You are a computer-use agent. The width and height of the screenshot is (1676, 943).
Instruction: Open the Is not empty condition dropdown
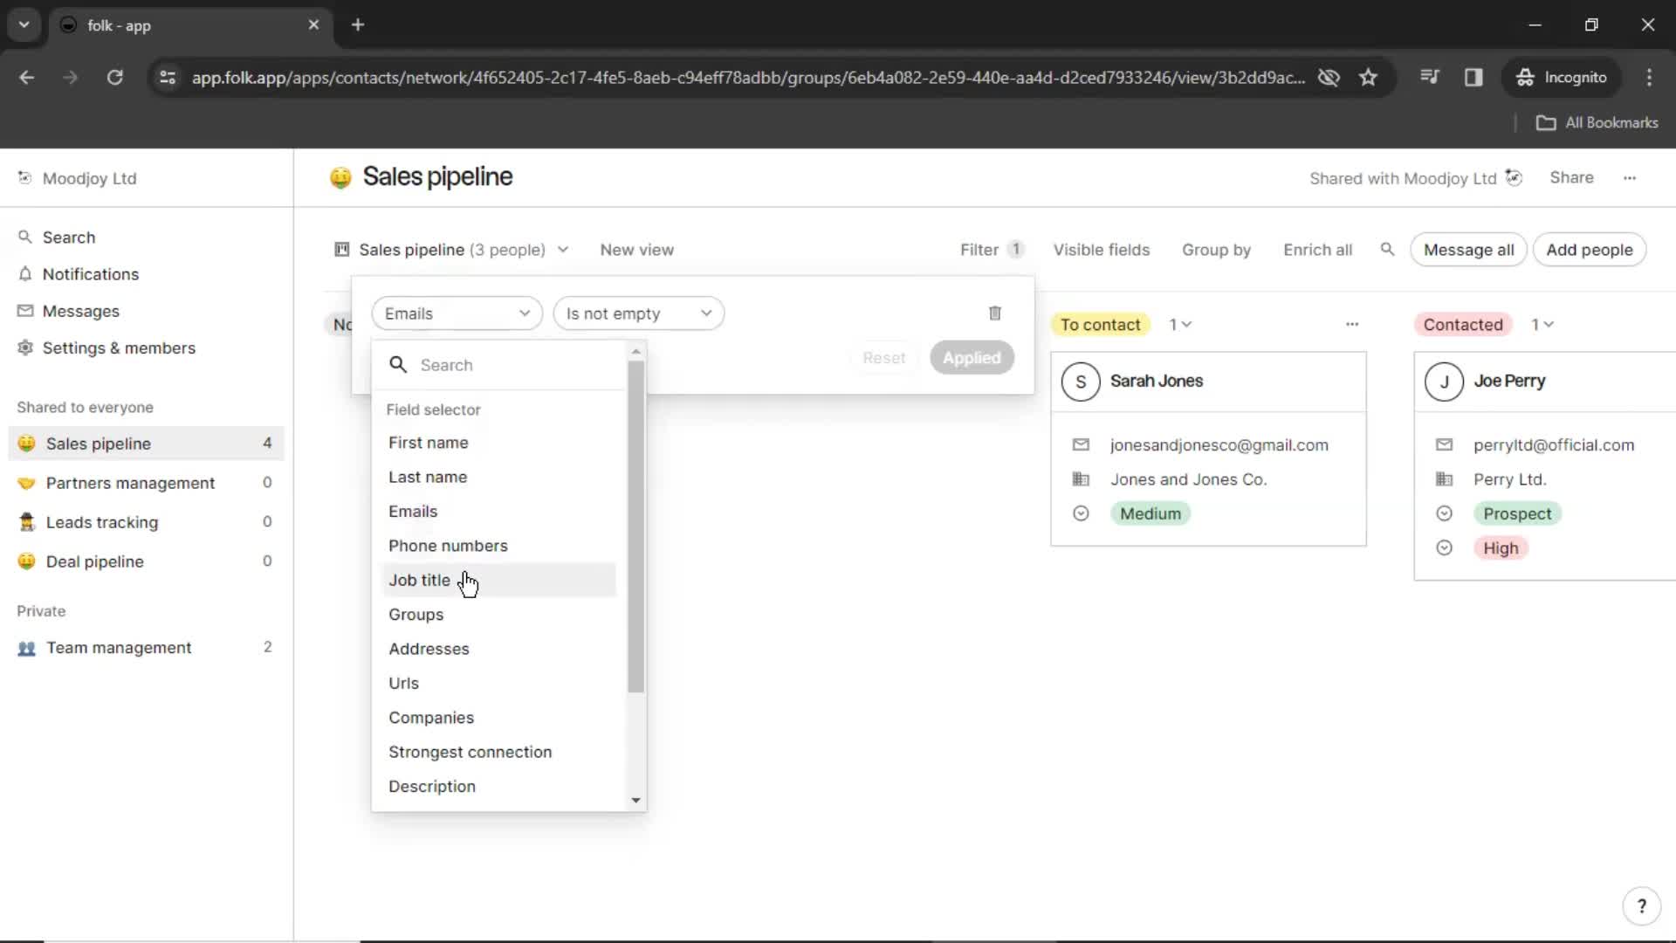638,313
